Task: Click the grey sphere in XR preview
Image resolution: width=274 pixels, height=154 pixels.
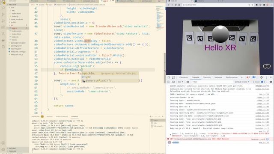Action: click(220, 34)
